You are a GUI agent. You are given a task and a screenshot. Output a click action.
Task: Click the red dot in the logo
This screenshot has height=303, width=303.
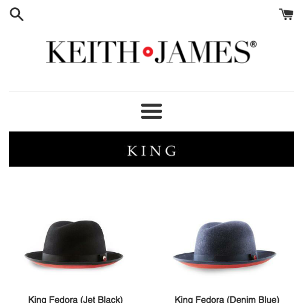tap(148, 52)
